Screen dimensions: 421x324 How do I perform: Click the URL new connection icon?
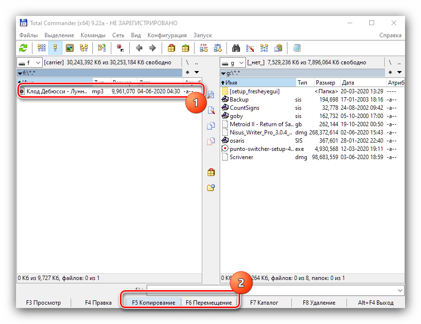(218, 48)
